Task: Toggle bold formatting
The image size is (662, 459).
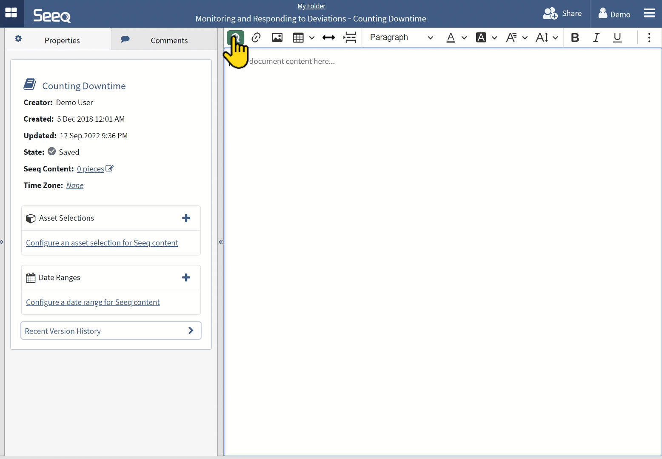Action: click(x=575, y=37)
